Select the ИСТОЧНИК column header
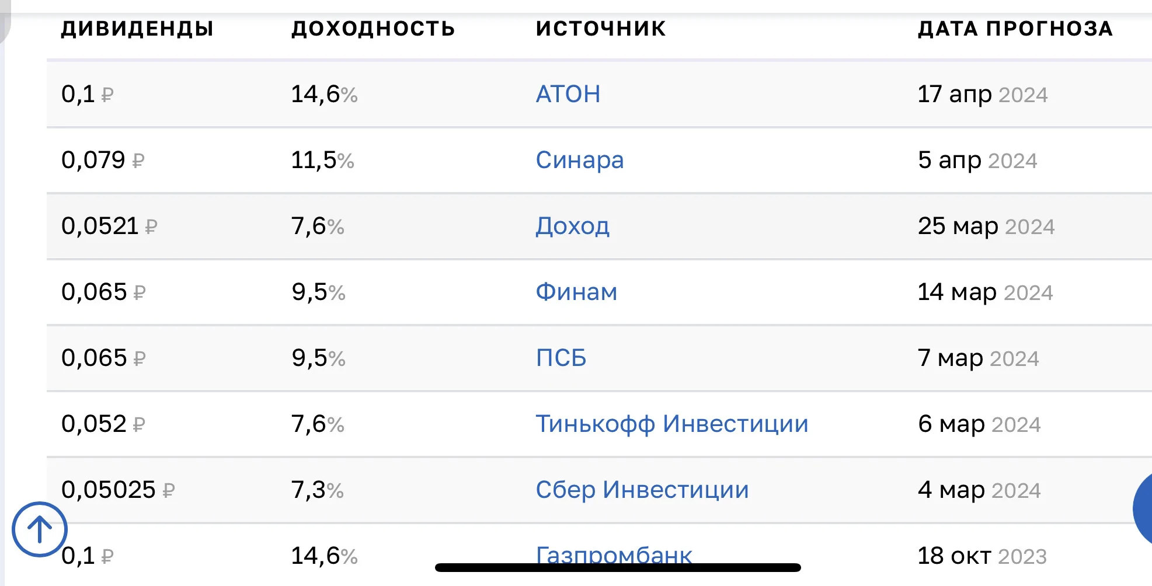Image resolution: width=1152 pixels, height=586 pixels. 601,29
